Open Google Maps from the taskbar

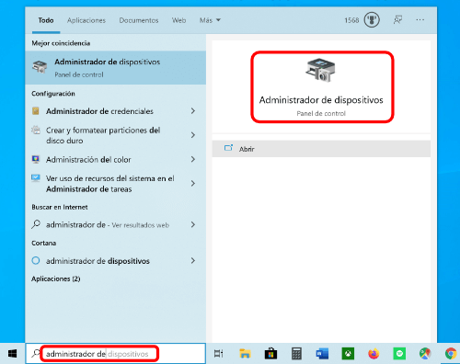pyautogui.click(x=425, y=354)
